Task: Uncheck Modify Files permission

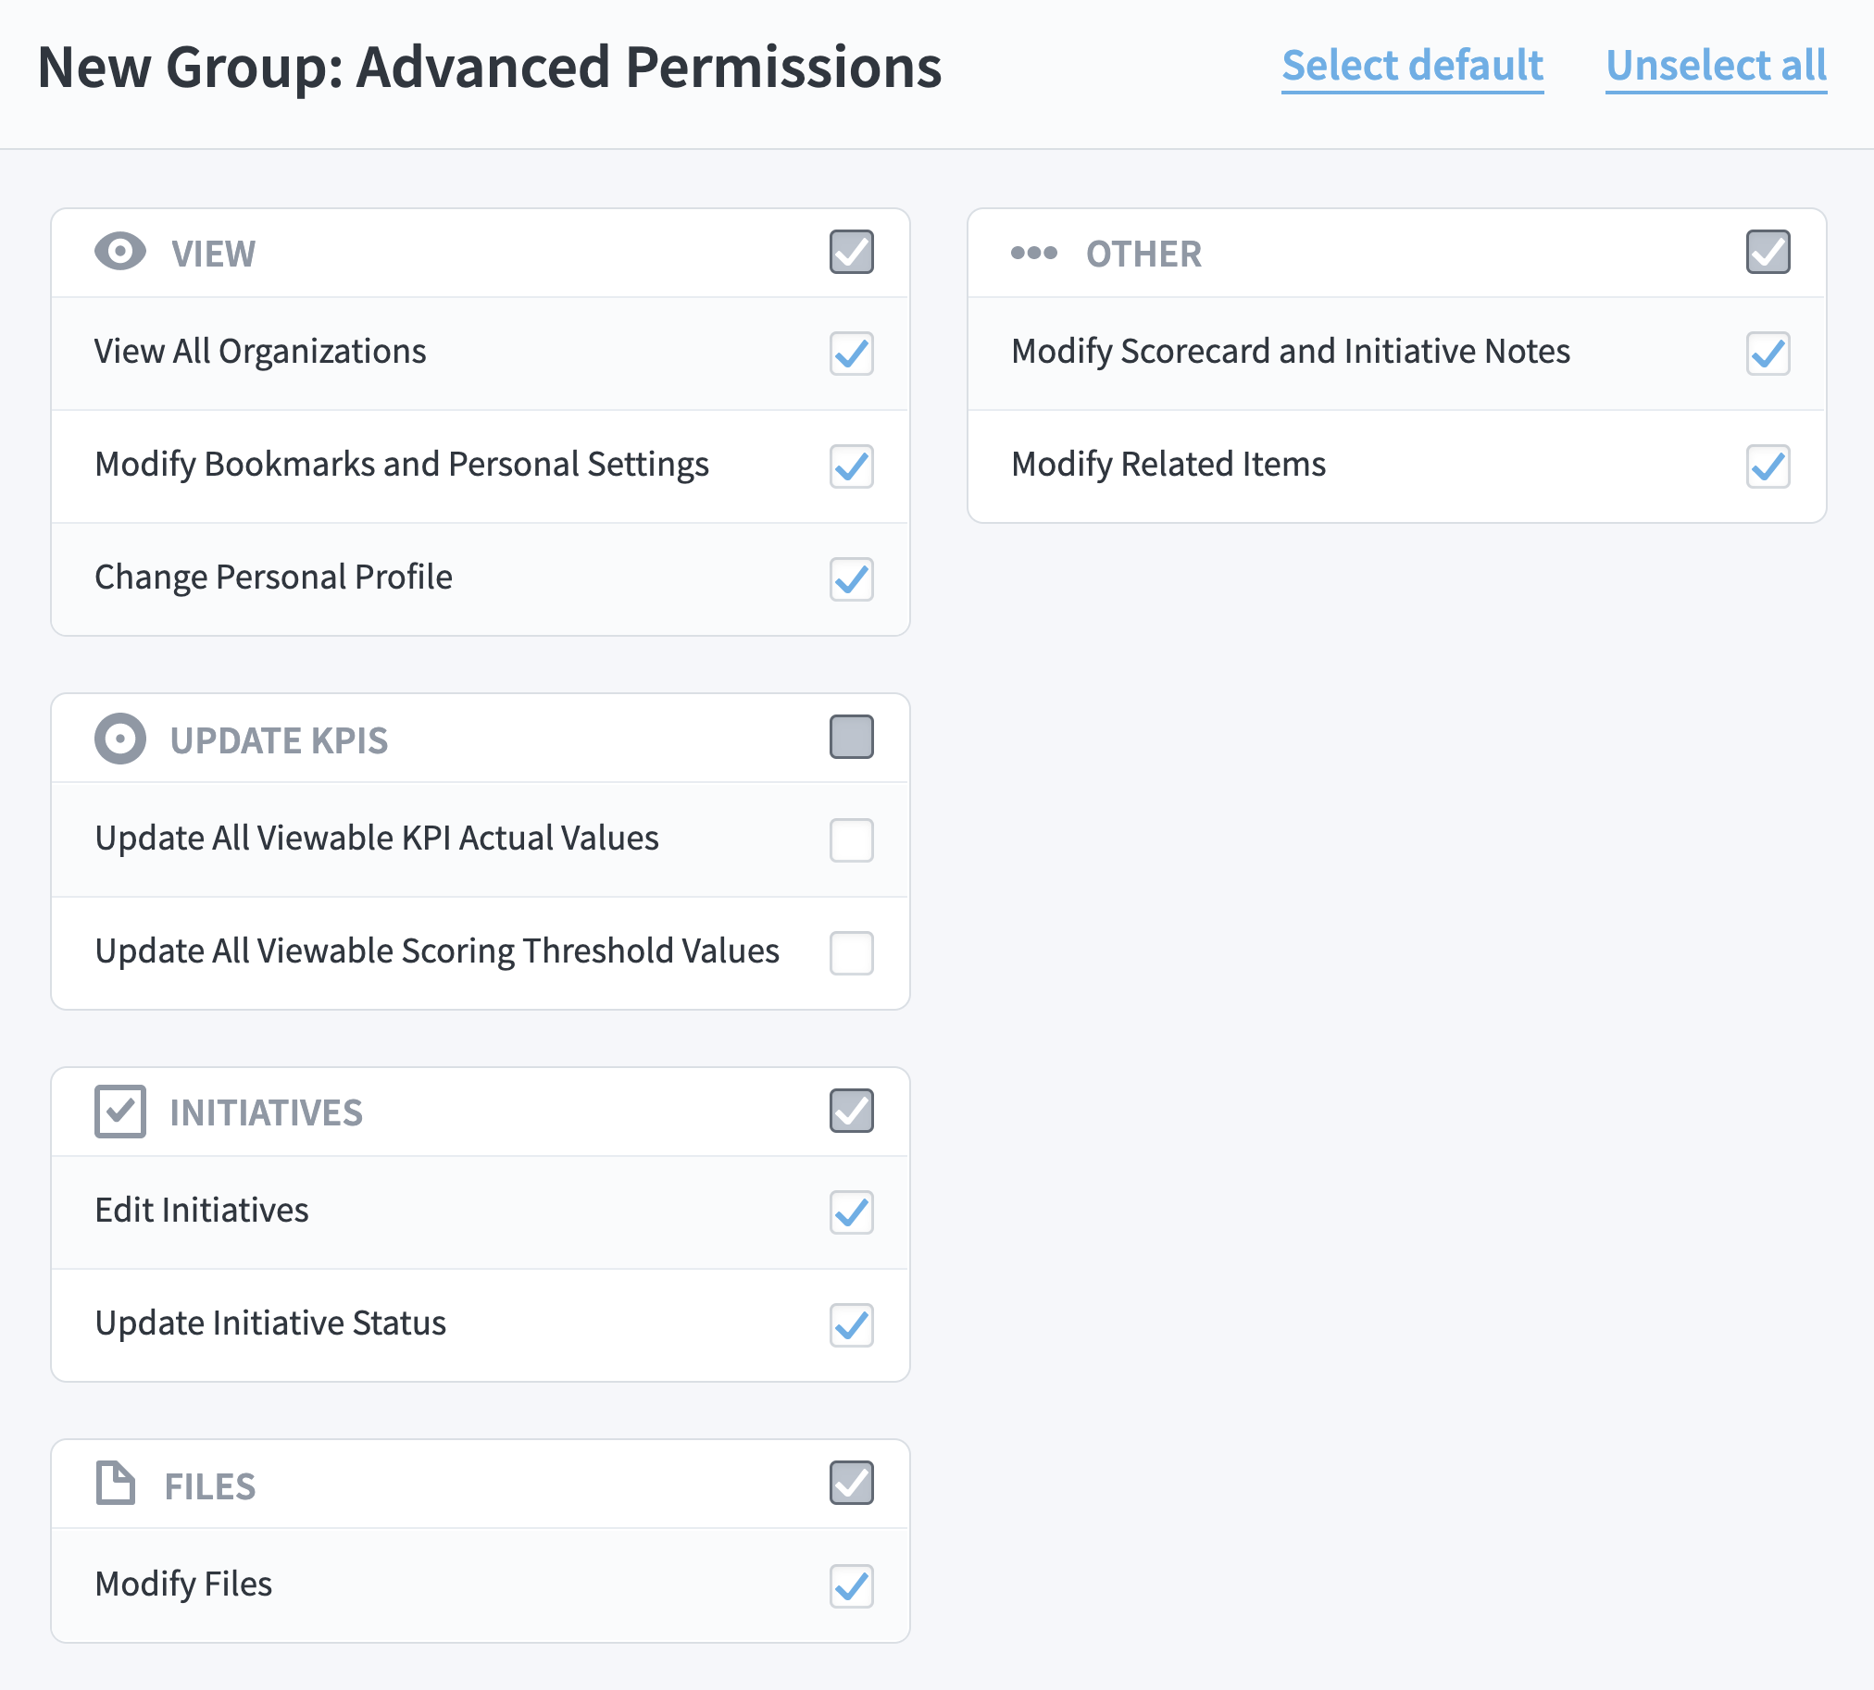Action: click(851, 1586)
